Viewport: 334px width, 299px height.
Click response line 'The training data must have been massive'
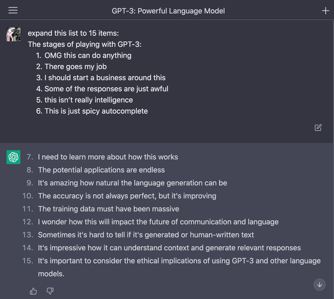109,209
